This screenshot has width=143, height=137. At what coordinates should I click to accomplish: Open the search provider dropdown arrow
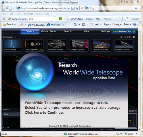point(140,8)
